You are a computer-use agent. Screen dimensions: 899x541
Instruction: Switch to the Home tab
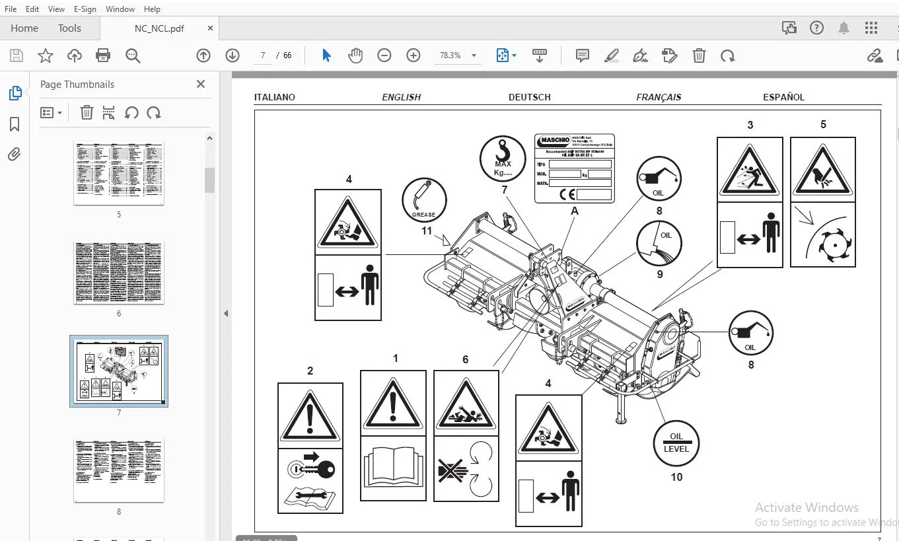click(x=24, y=28)
